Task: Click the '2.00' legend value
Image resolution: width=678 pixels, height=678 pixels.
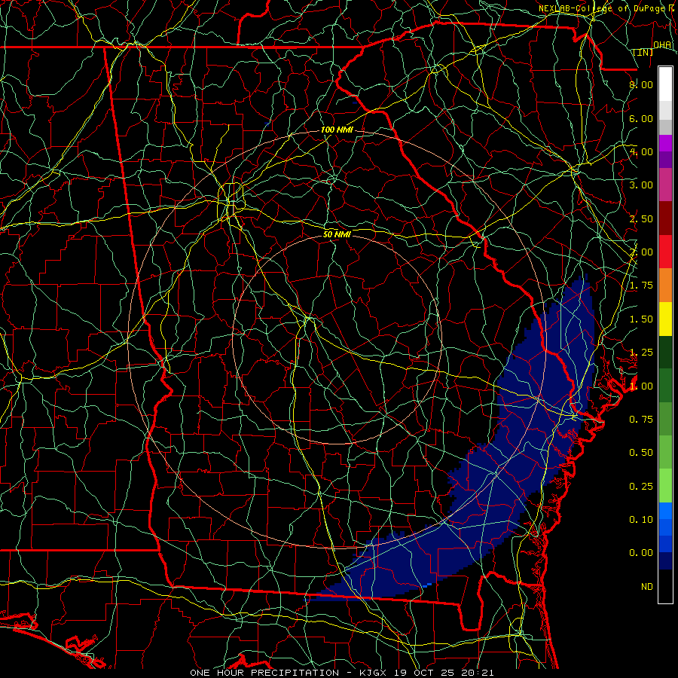Action: pyautogui.click(x=641, y=252)
